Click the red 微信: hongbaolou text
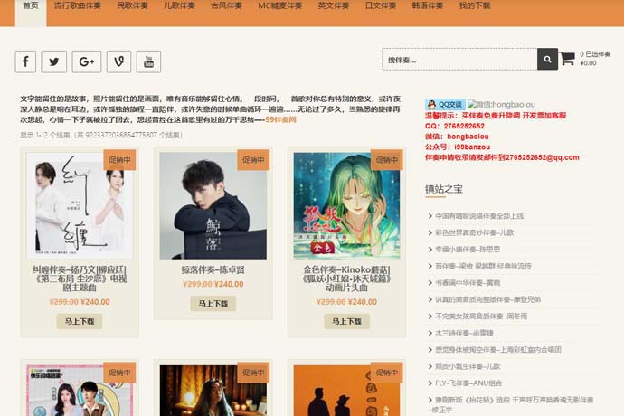The width and height of the screenshot is (624, 416). coord(457,137)
